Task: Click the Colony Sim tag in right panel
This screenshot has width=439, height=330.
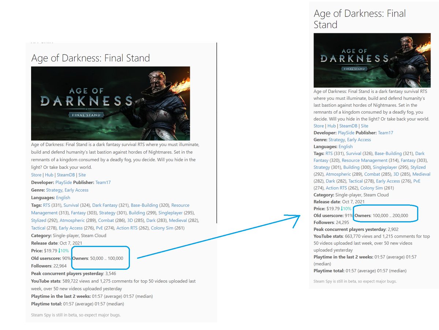Action: 372,188
